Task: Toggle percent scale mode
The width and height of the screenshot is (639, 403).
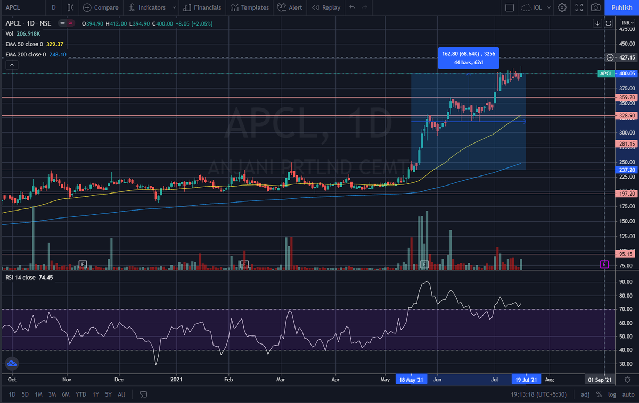Action: pyautogui.click(x=599, y=394)
